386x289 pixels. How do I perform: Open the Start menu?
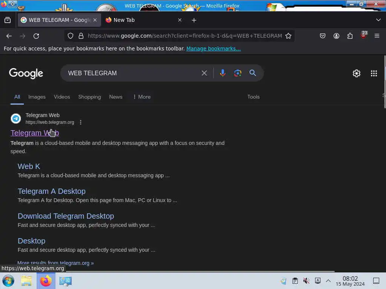[x=8, y=281]
